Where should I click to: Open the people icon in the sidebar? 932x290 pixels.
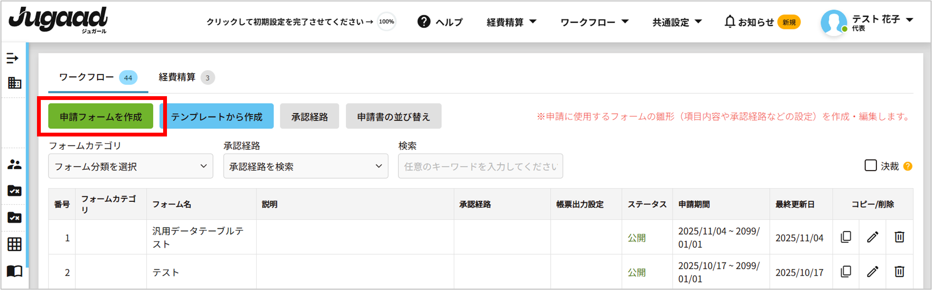tap(14, 164)
